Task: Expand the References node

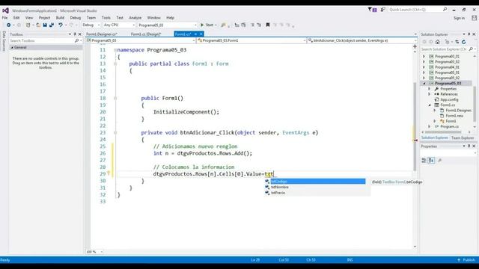Action: [x=430, y=94]
